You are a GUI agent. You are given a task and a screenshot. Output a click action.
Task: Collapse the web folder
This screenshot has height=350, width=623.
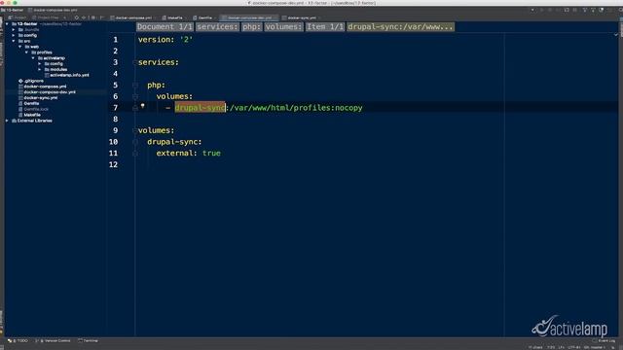(x=19, y=47)
